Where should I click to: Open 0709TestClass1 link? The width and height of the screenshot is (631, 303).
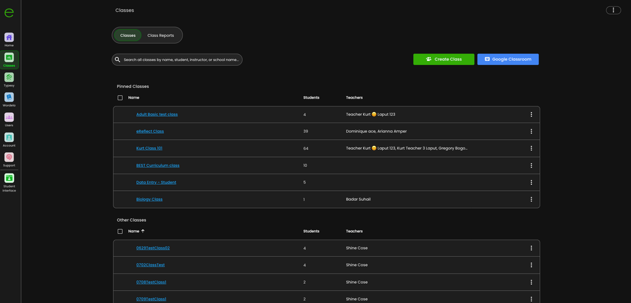pyautogui.click(x=152, y=299)
